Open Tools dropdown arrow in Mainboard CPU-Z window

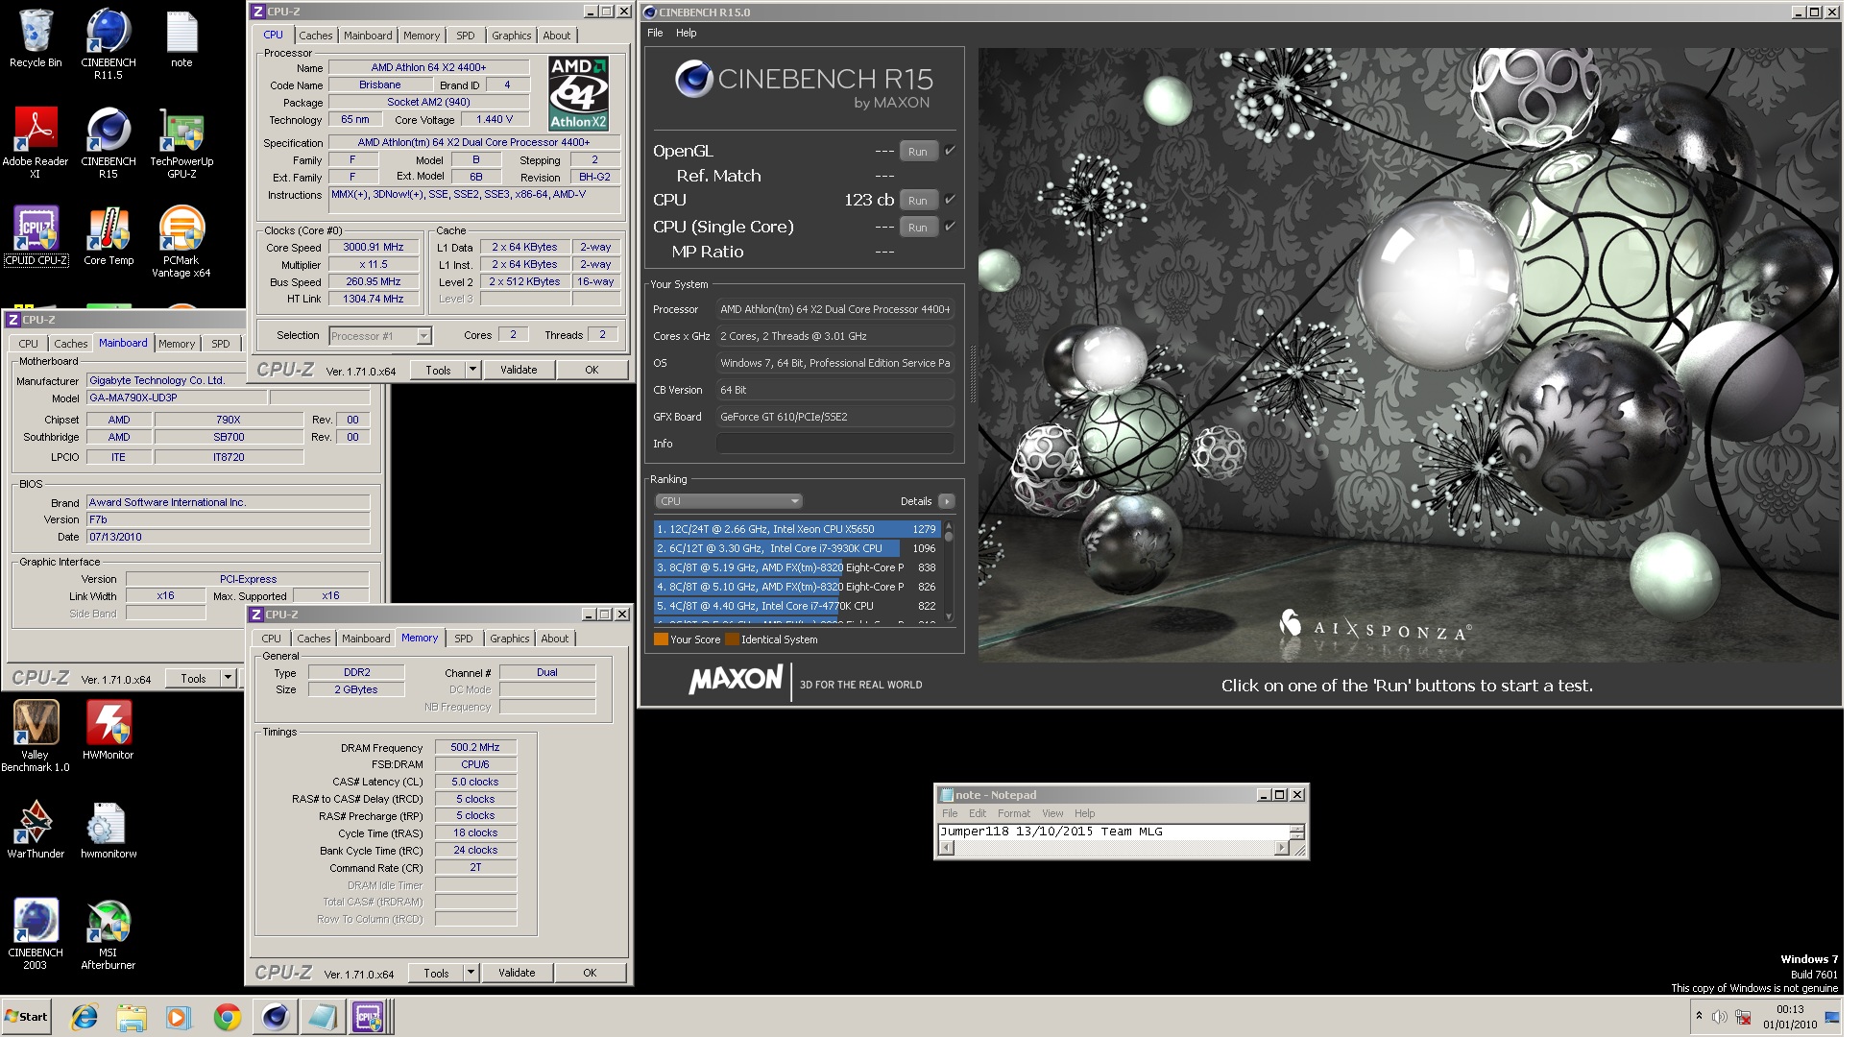229,678
